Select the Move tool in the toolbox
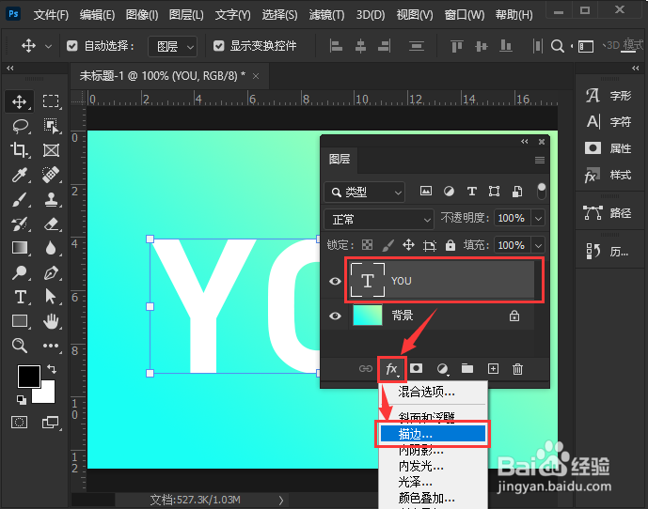 [20, 101]
